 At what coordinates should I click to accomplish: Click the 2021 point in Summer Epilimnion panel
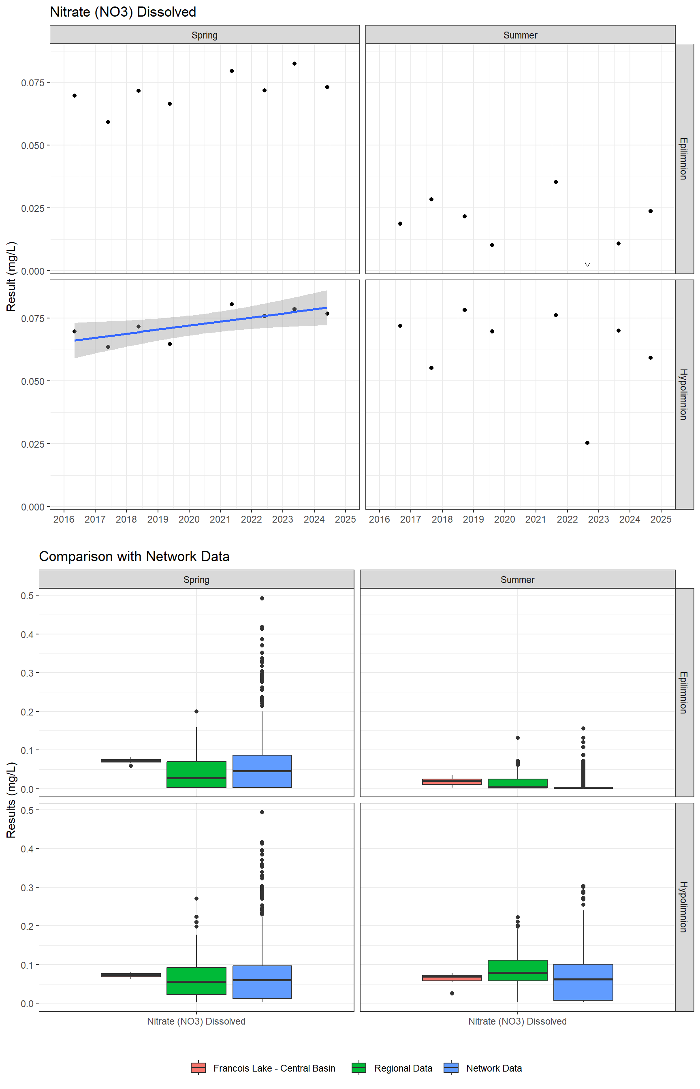555,182
